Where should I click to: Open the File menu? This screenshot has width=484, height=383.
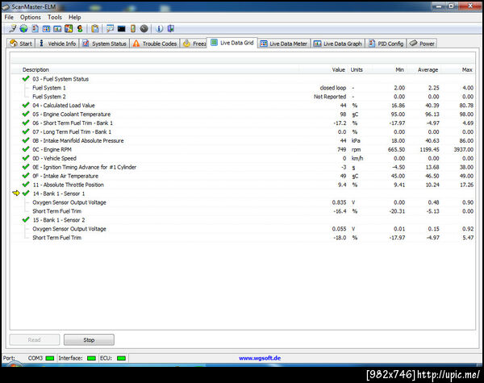[9, 17]
